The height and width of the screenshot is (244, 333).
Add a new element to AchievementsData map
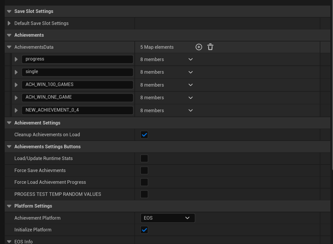click(x=199, y=47)
